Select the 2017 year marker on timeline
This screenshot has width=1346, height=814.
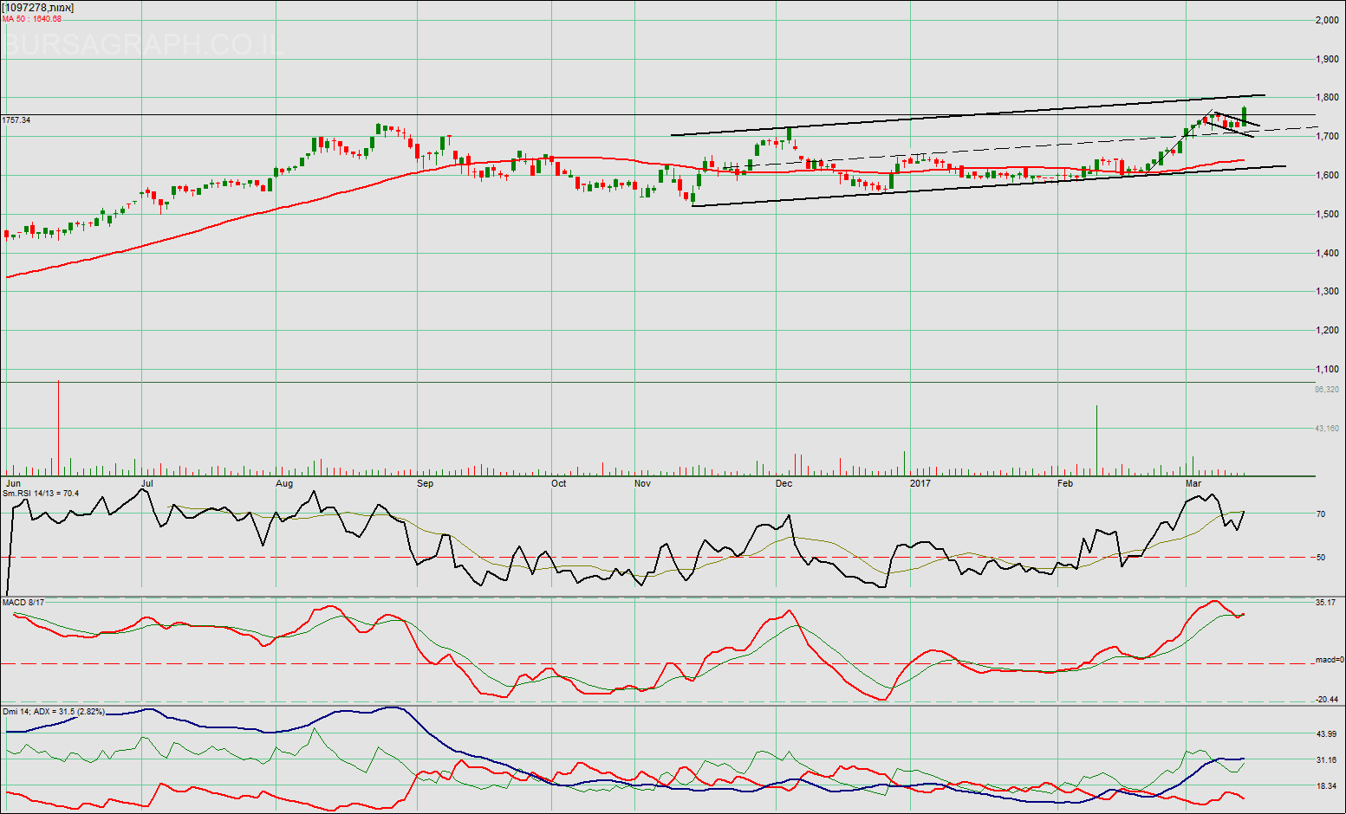tap(920, 483)
